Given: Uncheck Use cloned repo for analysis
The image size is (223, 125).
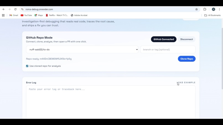Looking at the screenshot, I should (27, 66).
